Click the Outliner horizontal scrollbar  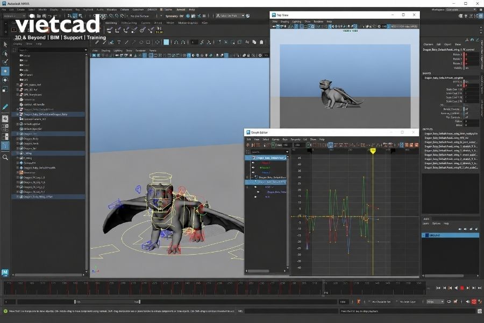pos(49,275)
